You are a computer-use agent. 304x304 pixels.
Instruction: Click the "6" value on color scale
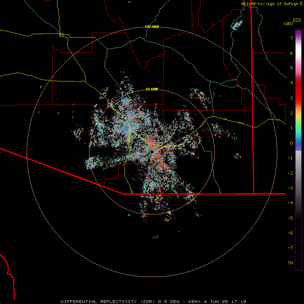(292, 53)
